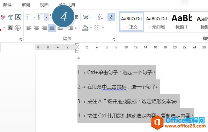Open the 审阅 ribbon tab
The image size is (208, 132).
pos(26,5)
